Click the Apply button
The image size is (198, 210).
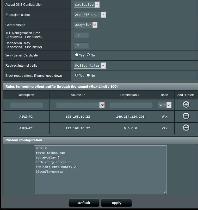tap(116, 203)
